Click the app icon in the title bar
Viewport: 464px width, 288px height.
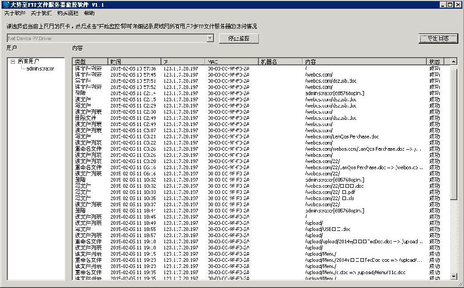pyautogui.click(x=5, y=5)
